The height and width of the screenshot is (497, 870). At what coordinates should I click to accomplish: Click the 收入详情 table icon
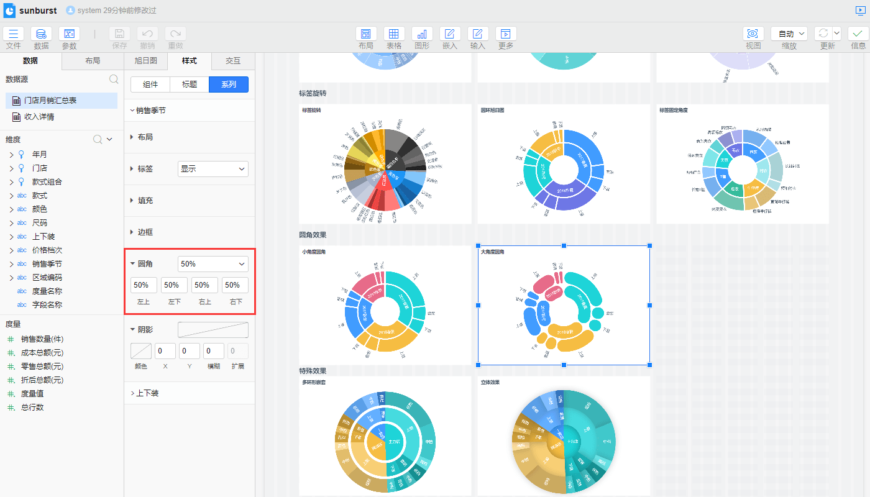click(x=17, y=117)
